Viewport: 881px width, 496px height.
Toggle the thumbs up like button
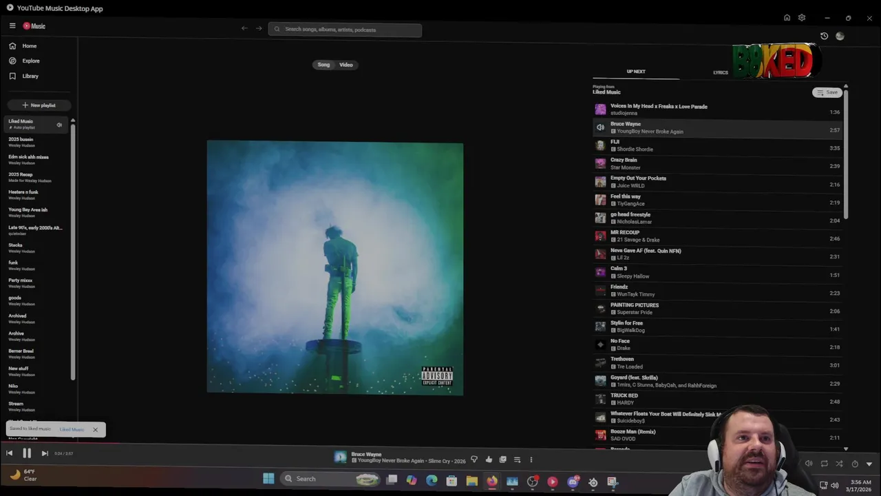(489, 459)
